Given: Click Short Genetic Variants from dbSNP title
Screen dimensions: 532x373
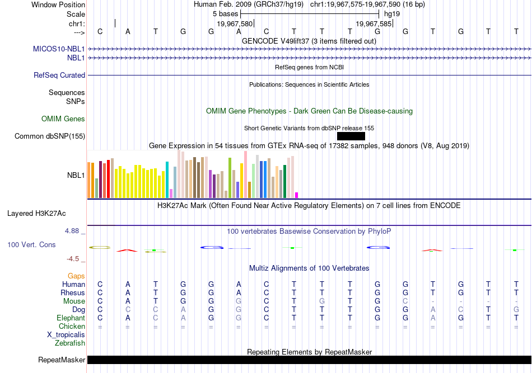Looking at the screenshot, I should tap(309, 128).
